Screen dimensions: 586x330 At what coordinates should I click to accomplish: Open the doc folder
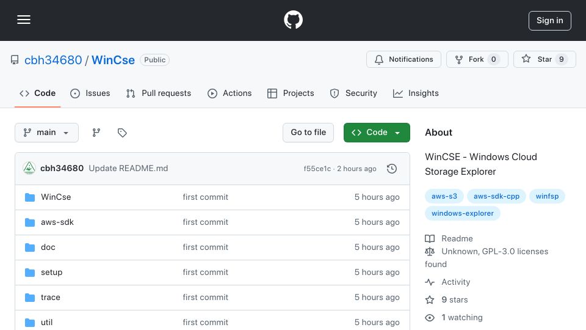48,248
